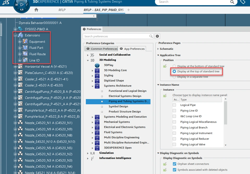Click the collapse arrow above the tree panel
This screenshot has width=250, height=174.
94,16
